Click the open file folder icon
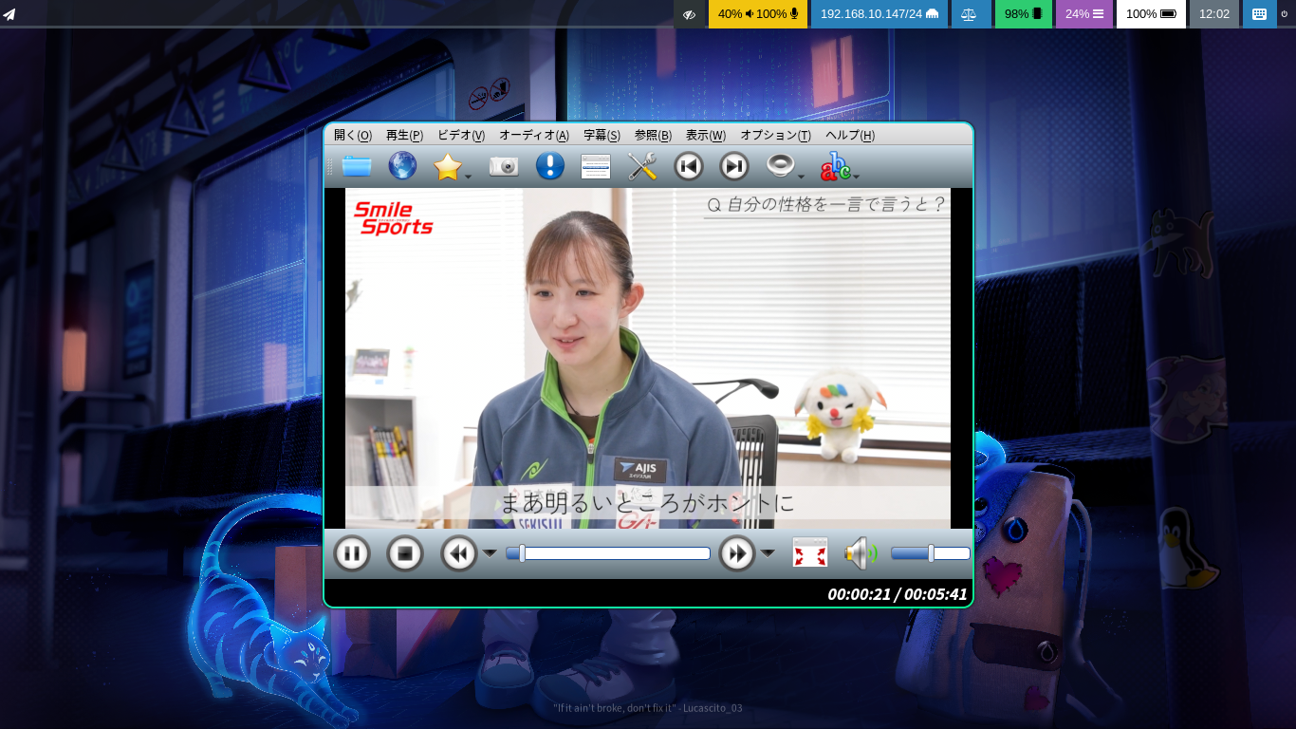The height and width of the screenshot is (729, 1296). [x=357, y=166]
